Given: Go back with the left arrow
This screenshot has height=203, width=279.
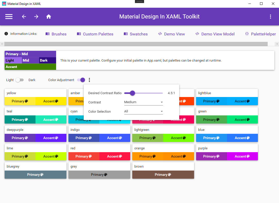Looking at the screenshot, I should click(24, 16).
